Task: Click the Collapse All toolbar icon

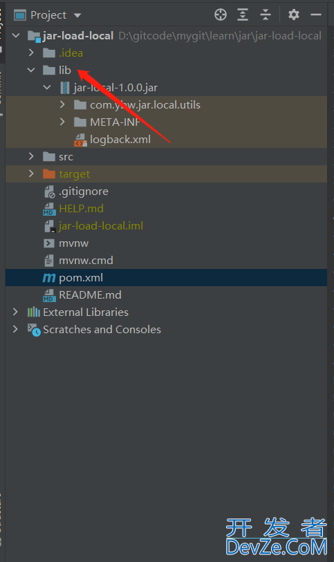Action: coord(265,15)
